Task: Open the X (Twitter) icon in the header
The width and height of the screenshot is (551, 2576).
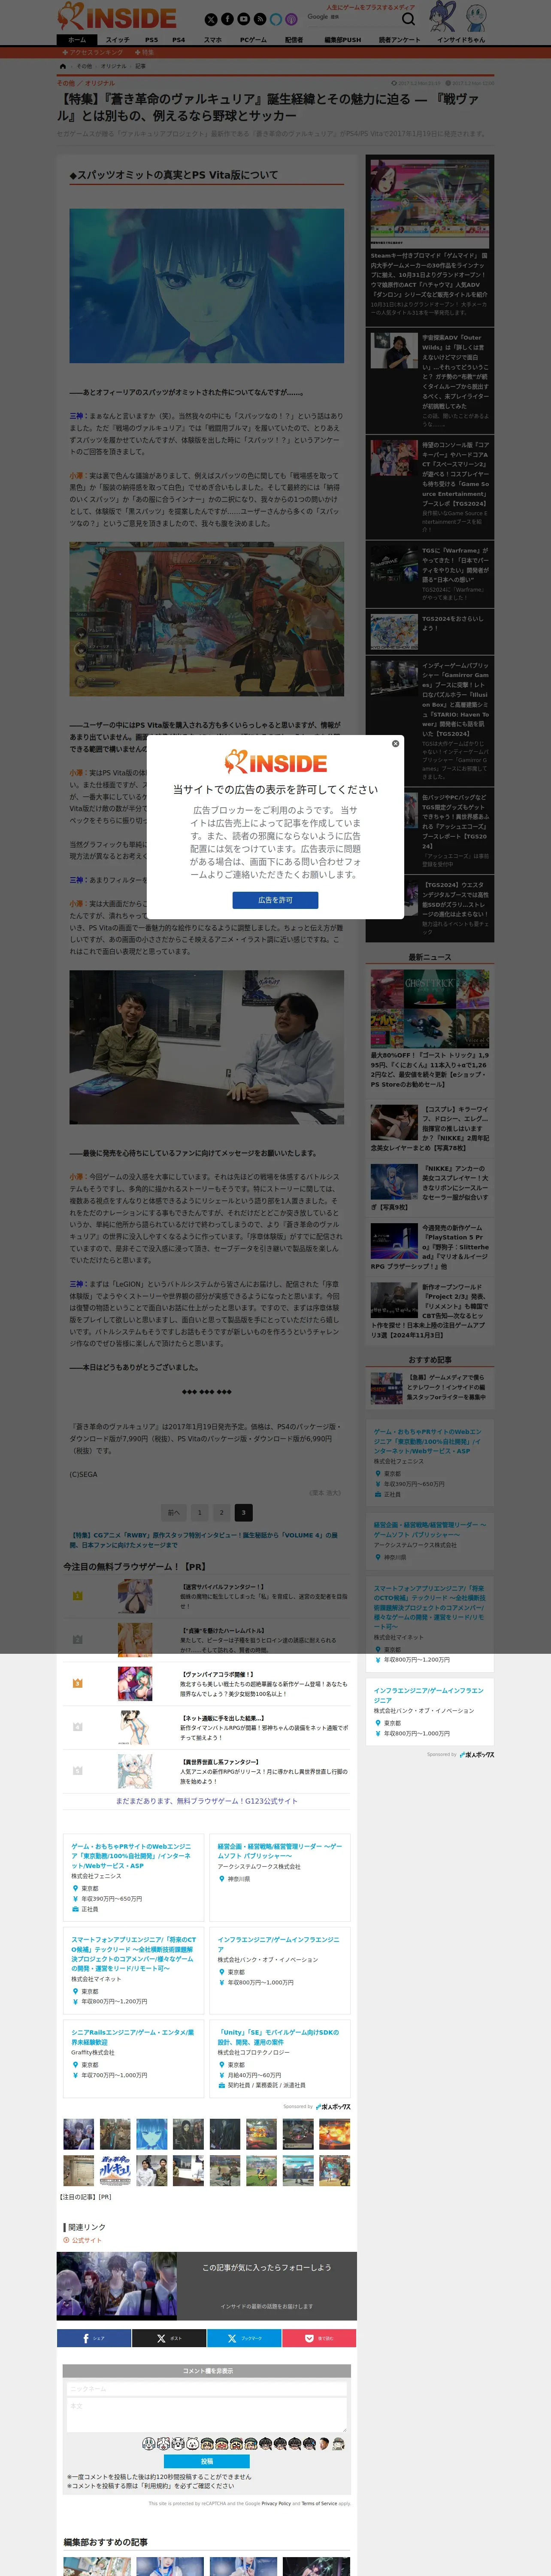Action: (x=211, y=19)
